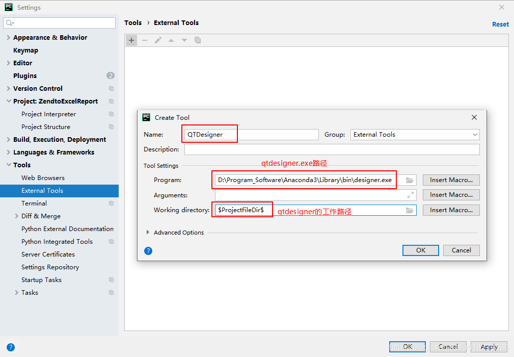Viewport: 514px width, 357px height.
Task: Click OK in Settings window
Action: coord(408,347)
